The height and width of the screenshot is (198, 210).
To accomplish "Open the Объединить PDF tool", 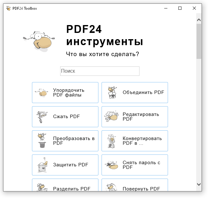I will tap(135, 93).
